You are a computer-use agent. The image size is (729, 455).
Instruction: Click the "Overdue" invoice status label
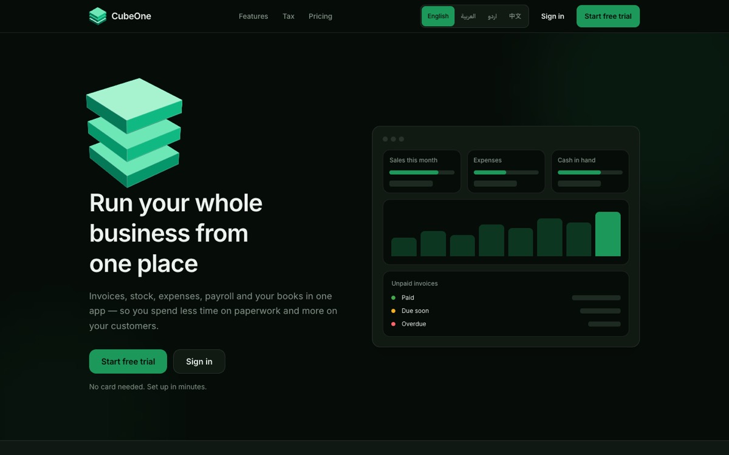(414, 324)
